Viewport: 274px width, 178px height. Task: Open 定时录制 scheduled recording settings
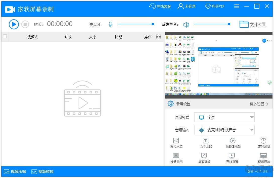[x=263, y=143]
